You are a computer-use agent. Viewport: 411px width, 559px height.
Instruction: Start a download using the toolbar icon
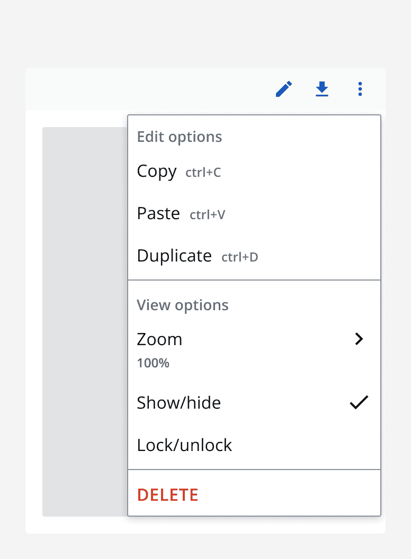(322, 89)
